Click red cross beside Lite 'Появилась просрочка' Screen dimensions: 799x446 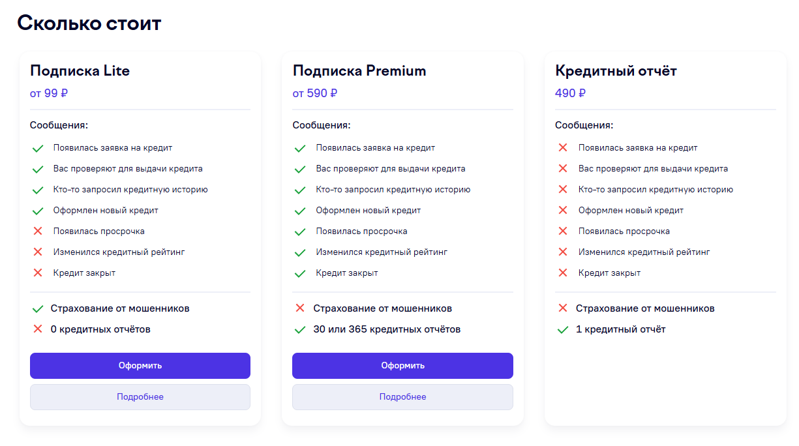tap(38, 231)
